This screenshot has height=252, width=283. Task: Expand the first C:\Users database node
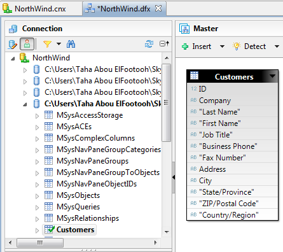click(x=25, y=70)
